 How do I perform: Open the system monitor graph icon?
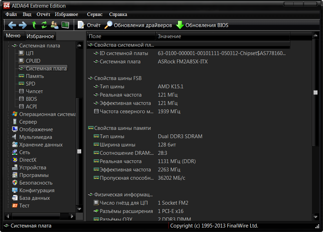pos(65,25)
